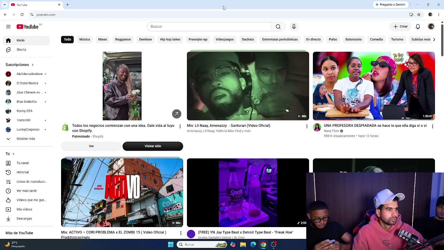
Task: View site information icon in address bar
Action: pyautogui.click(x=32, y=15)
